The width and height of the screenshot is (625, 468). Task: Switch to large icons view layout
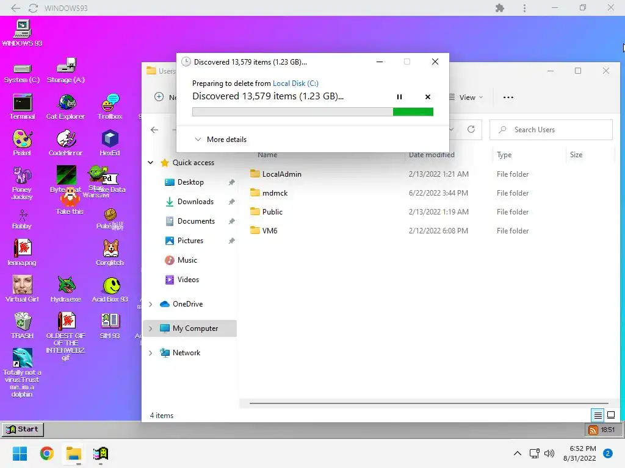[610, 416]
